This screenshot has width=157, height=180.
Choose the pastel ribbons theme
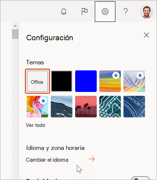point(134,81)
